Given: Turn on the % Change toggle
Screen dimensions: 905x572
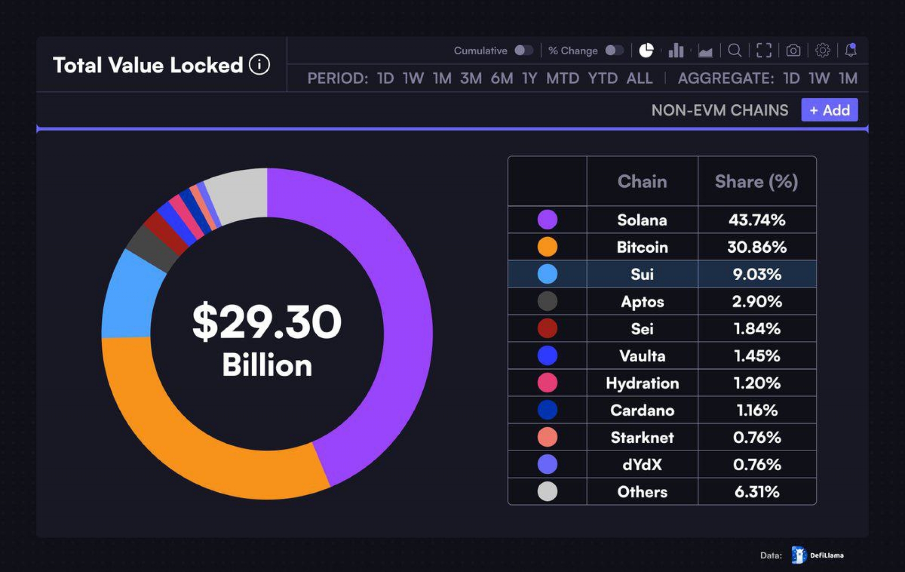Looking at the screenshot, I should click(614, 50).
